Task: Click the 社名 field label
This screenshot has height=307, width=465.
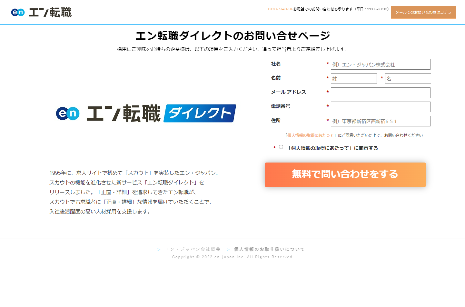Action: [x=276, y=64]
